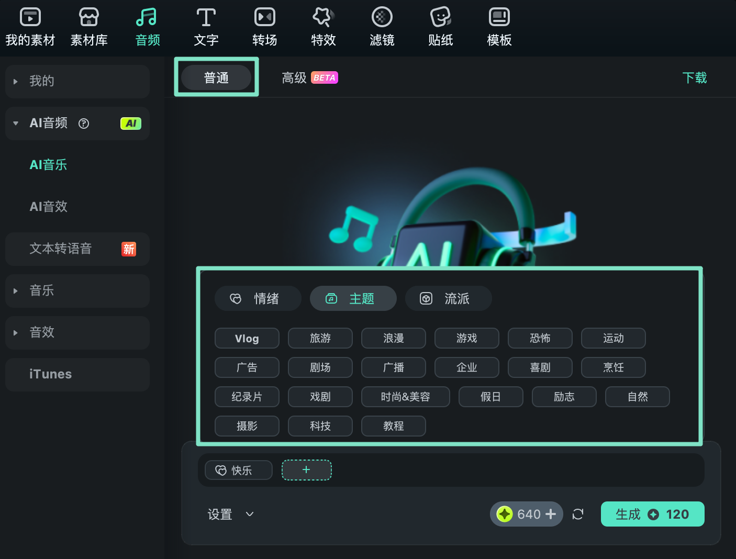Open the 情绪 (Mood) category tab
This screenshot has height=559, width=736.
pyautogui.click(x=258, y=298)
